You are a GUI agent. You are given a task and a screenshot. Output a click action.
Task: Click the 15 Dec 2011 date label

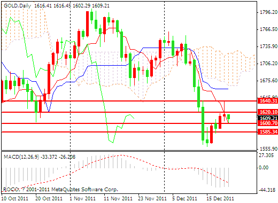click(x=220, y=199)
